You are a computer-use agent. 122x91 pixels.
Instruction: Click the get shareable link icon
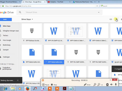[111, 19]
